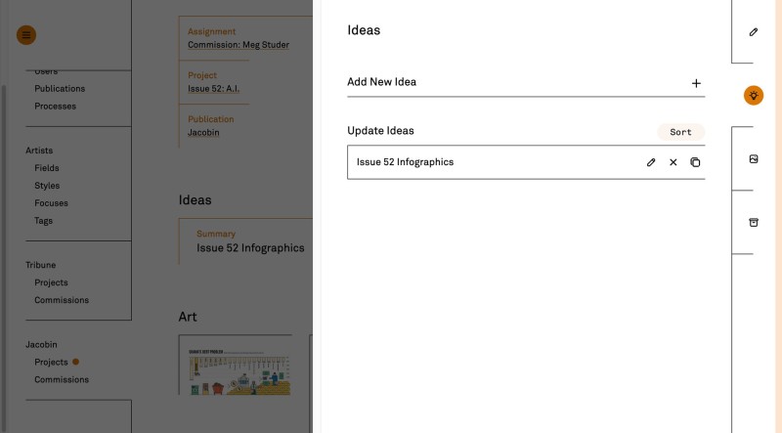Open the pencil edit tab in sidebar
782x433 pixels.
pyautogui.click(x=753, y=32)
